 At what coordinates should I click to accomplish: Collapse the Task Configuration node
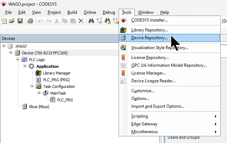[x=32, y=86]
